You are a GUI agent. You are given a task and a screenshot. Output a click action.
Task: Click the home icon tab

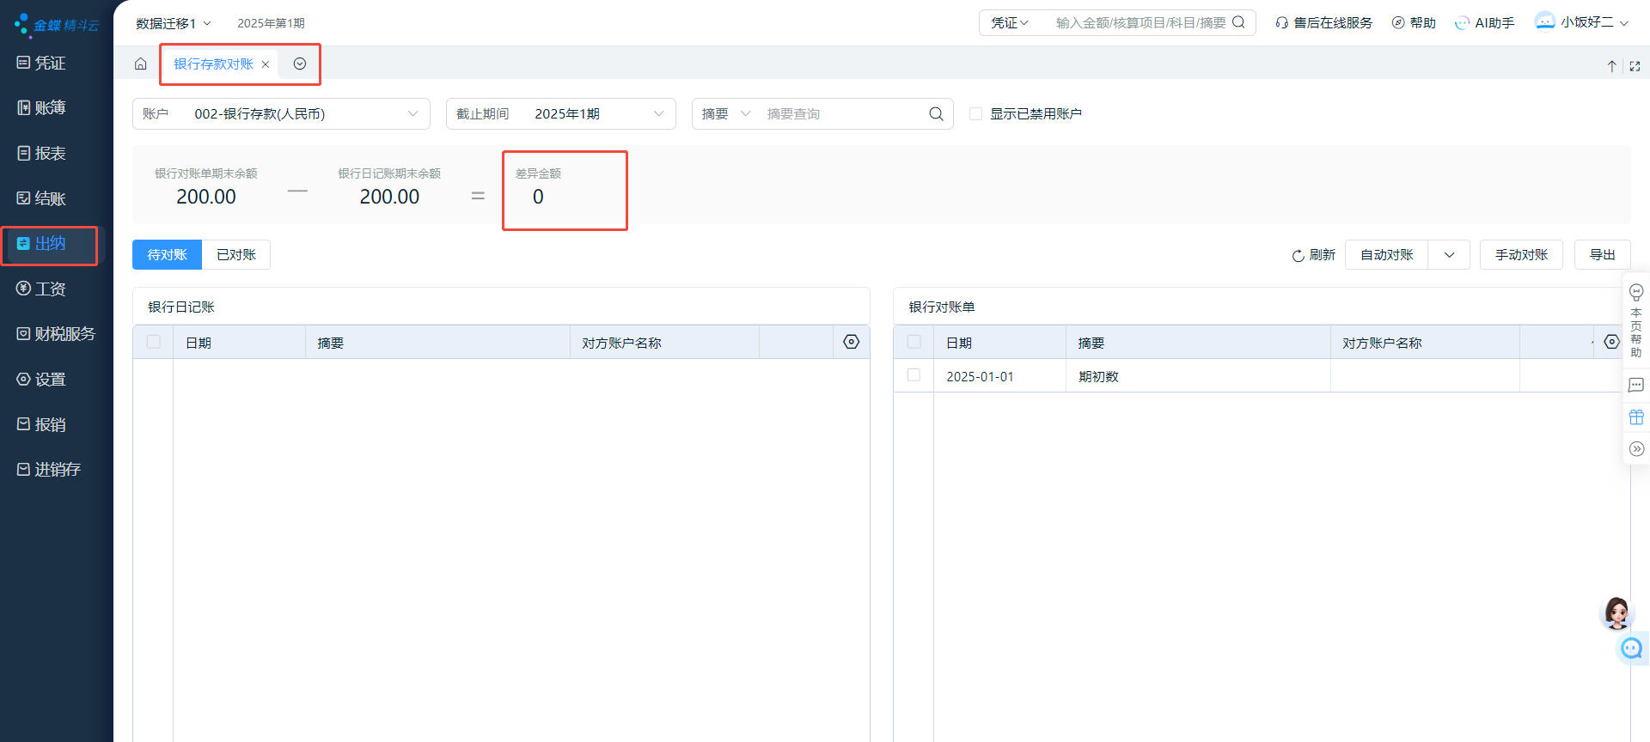141,64
